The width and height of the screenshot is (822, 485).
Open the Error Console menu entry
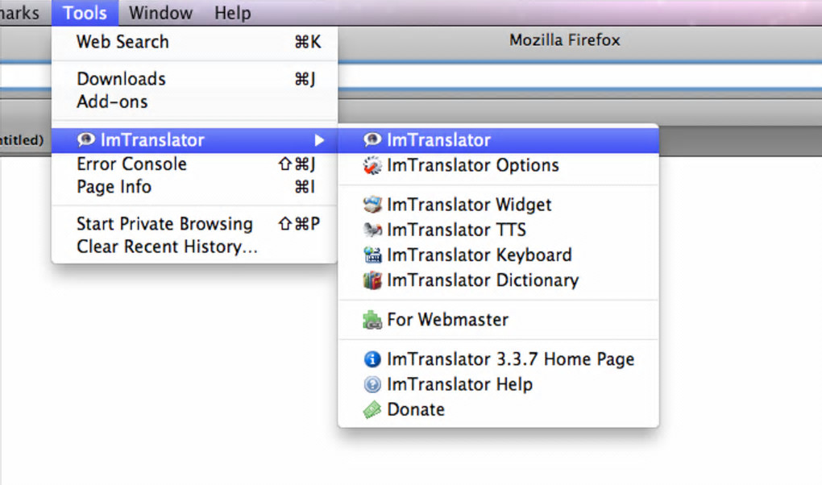131,164
